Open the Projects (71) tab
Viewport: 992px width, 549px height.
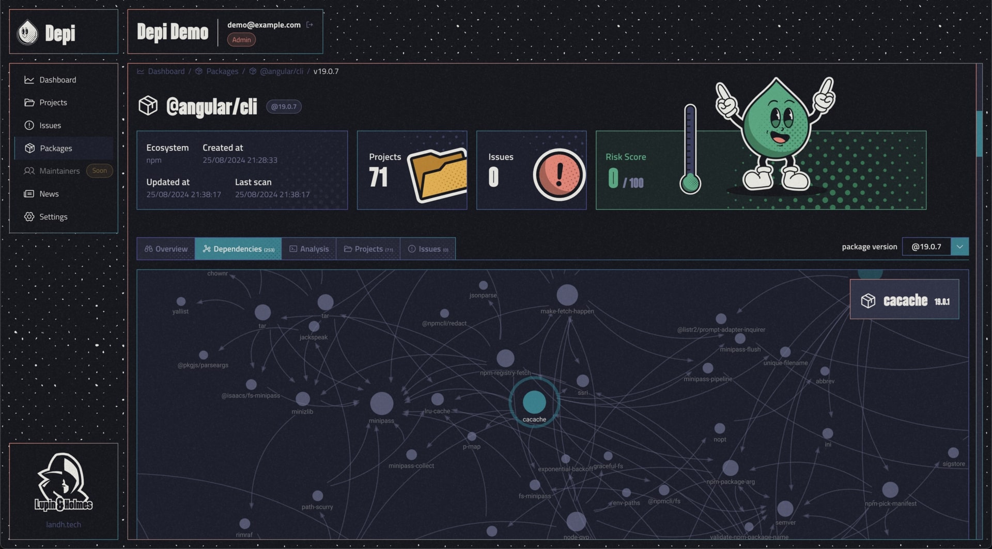point(368,249)
